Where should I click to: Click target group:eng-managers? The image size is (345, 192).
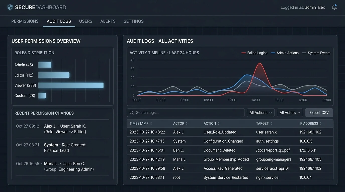click(x=274, y=159)
